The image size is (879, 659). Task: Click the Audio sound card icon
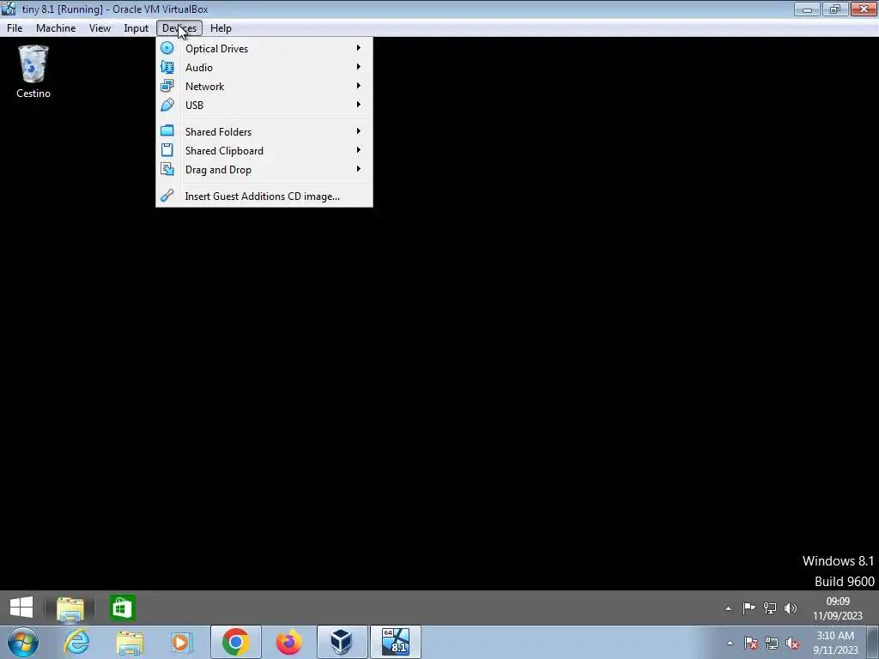point(167,67)
